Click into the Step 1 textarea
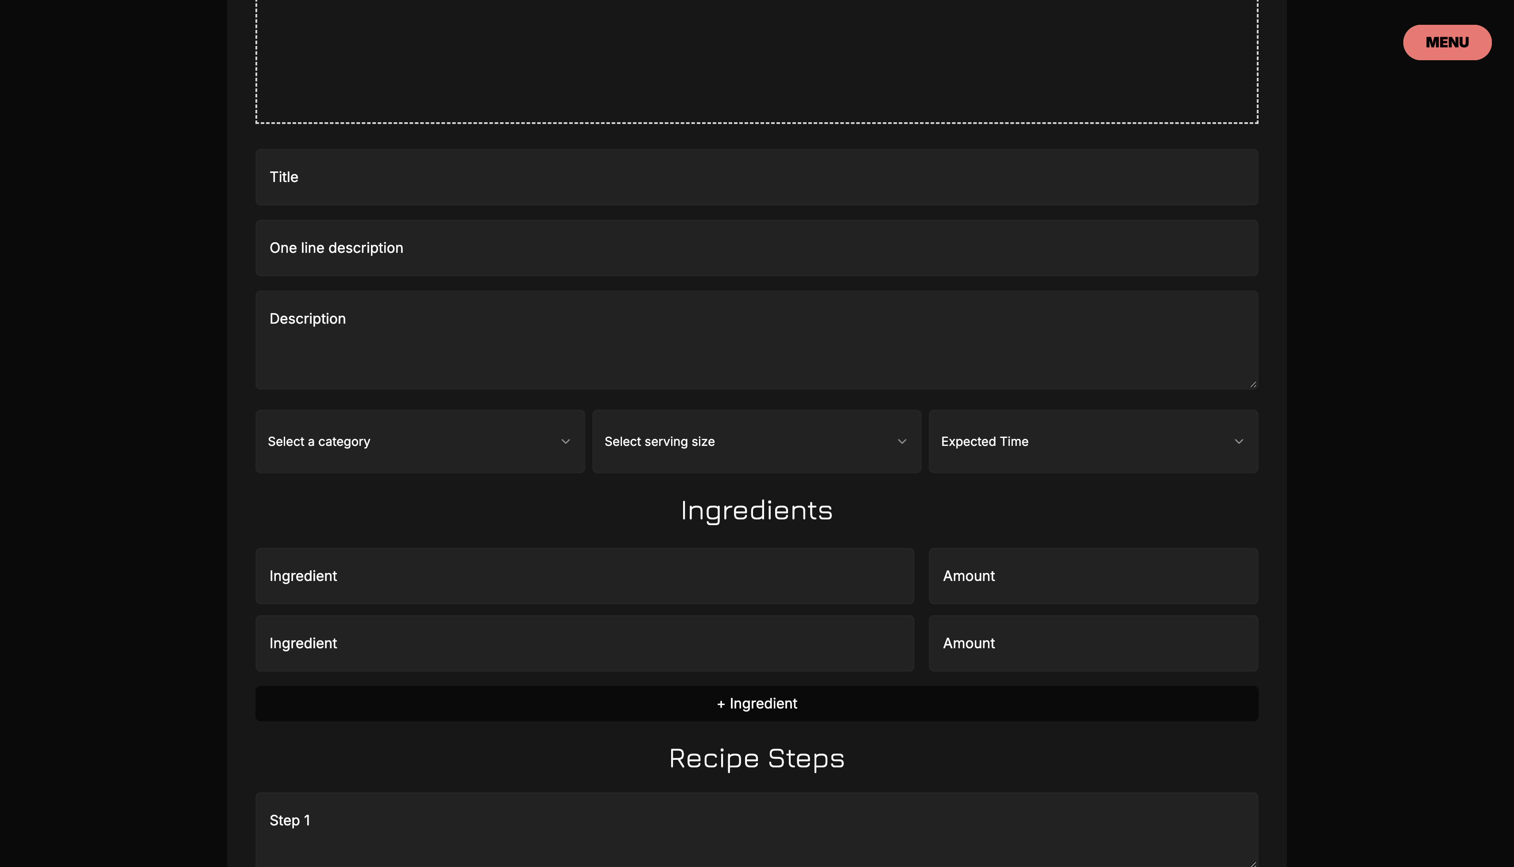The image size is (1514, 867). point(756,831)
